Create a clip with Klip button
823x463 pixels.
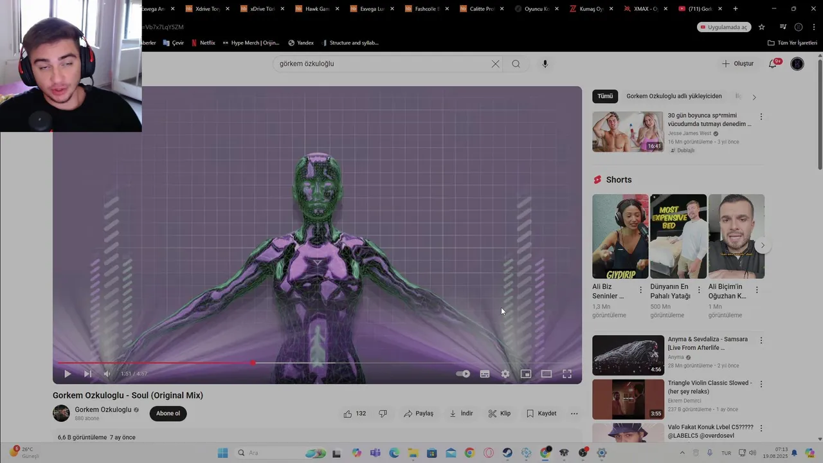point(500,413)
